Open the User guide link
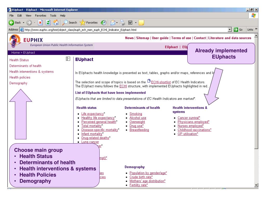The height and width of the screenshot is (199, 266). (160, 38)
